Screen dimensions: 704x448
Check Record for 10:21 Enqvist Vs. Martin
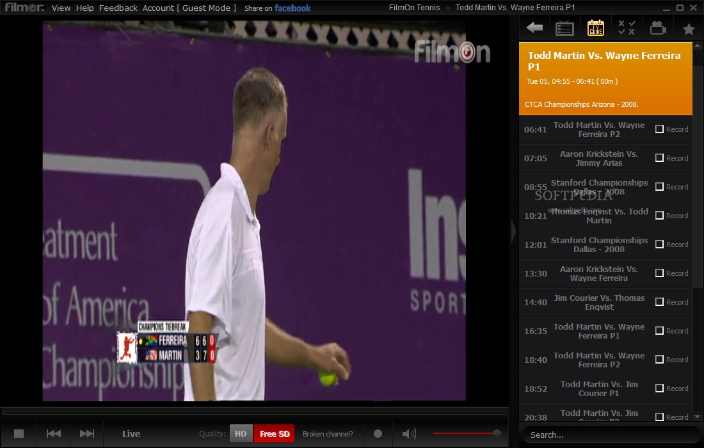pos(659,216)
